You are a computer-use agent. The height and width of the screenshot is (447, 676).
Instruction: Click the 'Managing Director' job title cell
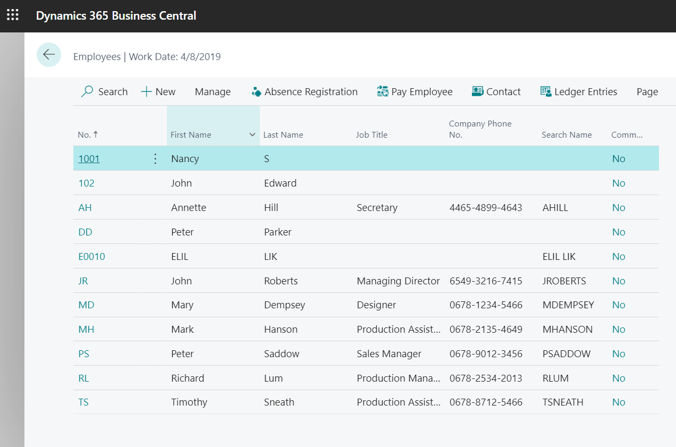(x=398, y=281)
